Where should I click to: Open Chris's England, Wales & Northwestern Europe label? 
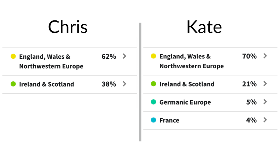(51, 61)
